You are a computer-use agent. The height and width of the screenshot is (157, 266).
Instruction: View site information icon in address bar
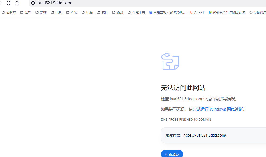pyautogui.click(x=33, y=3)
